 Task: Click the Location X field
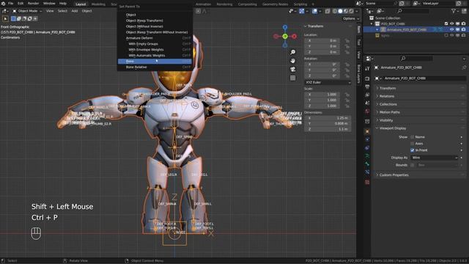322,40
